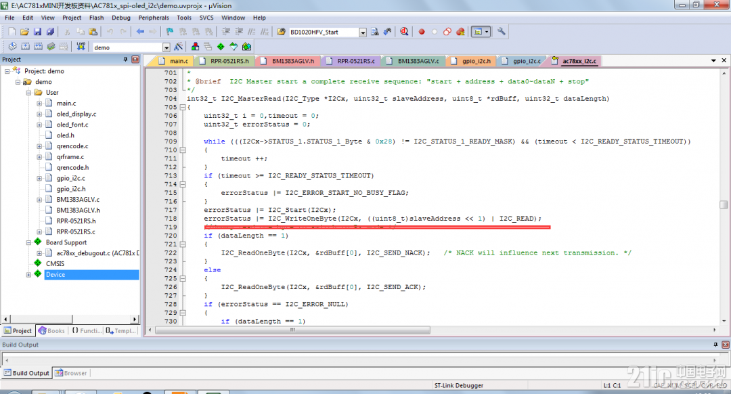Open Manage Run-Time Environment with the green diamond icon
Viewport: 731px width, 394px height.
point(221,47)
